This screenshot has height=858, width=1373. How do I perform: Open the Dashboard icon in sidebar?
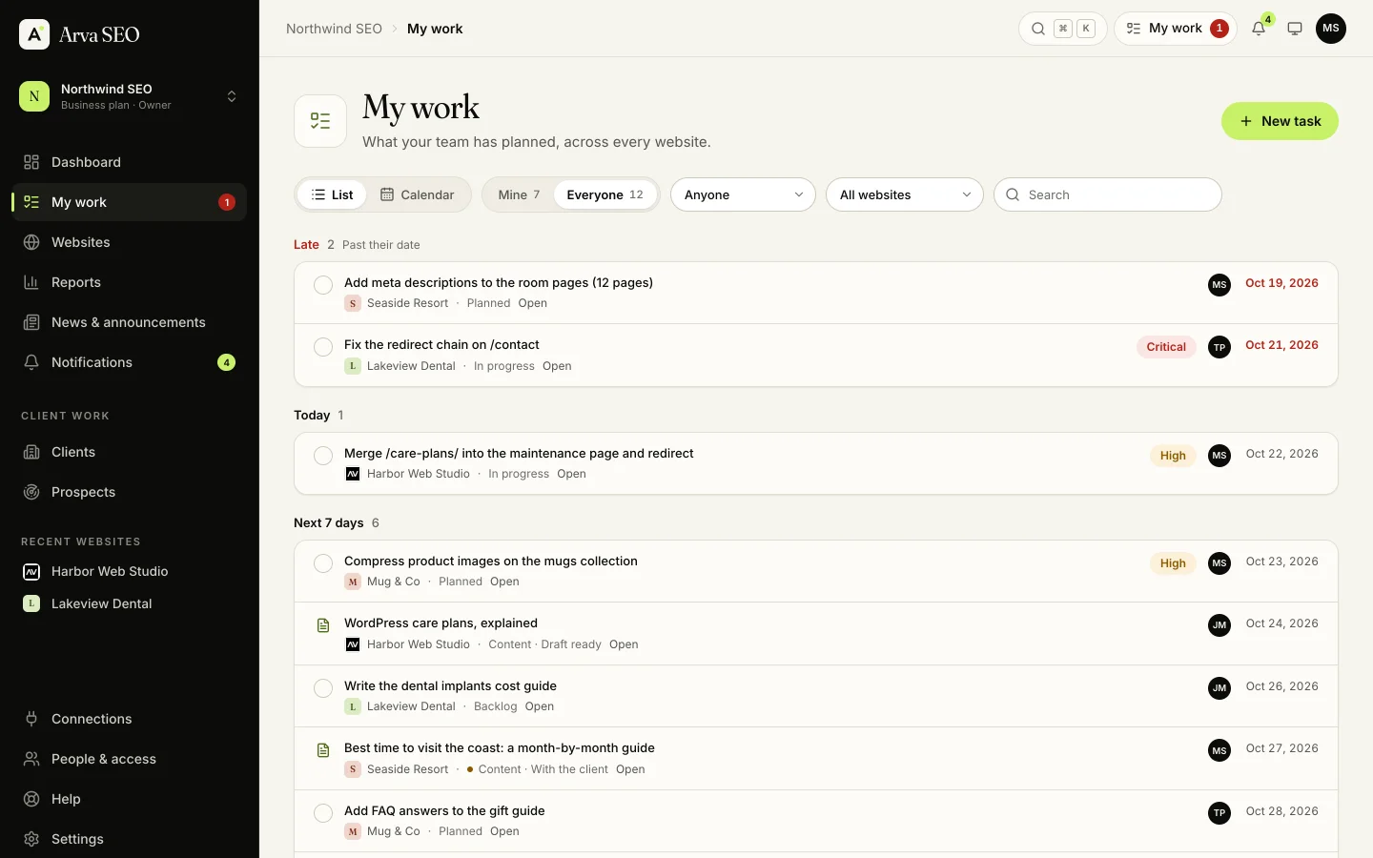(x=31, y=162)
